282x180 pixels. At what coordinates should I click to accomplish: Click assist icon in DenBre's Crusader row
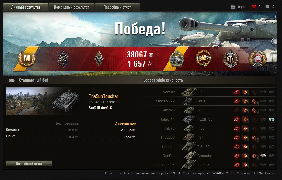click(x=263, y=156)
